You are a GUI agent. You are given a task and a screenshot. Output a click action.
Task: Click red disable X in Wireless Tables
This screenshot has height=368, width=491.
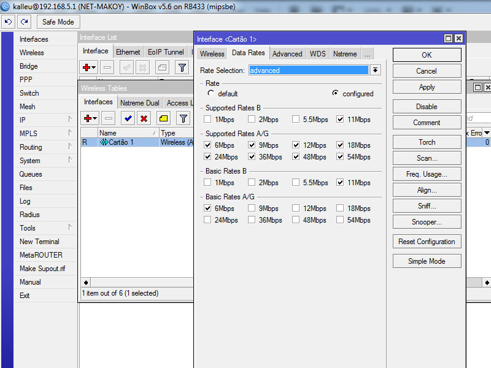(144, 118)
